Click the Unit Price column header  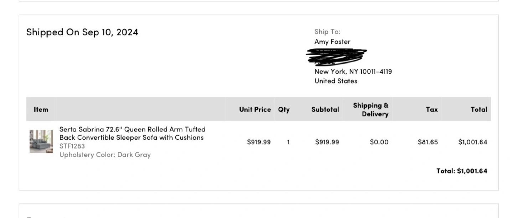pyautogui.click(x=255, y=109)
